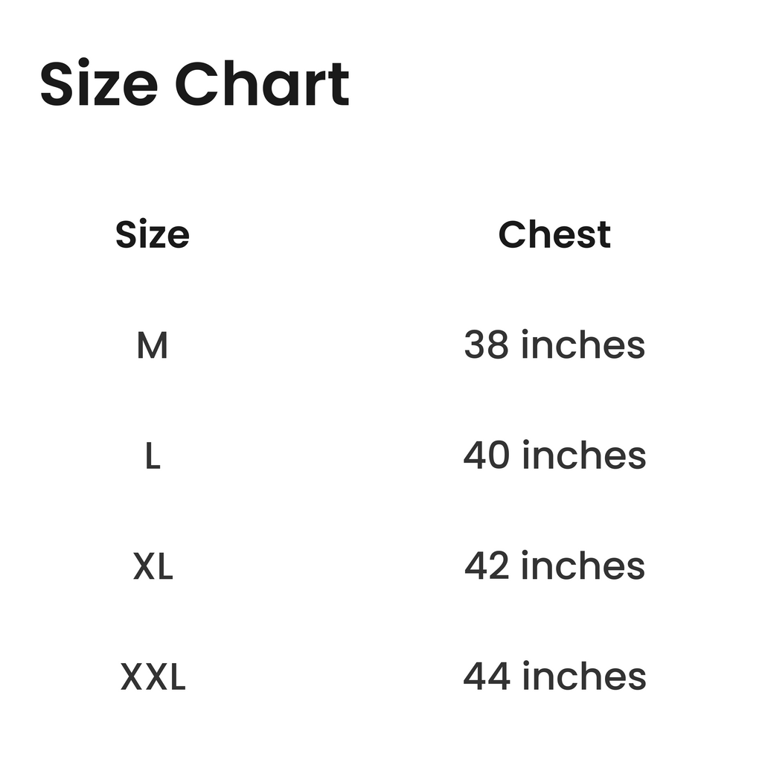Click the number 42 in the Chest column

(x=487, y=566)
